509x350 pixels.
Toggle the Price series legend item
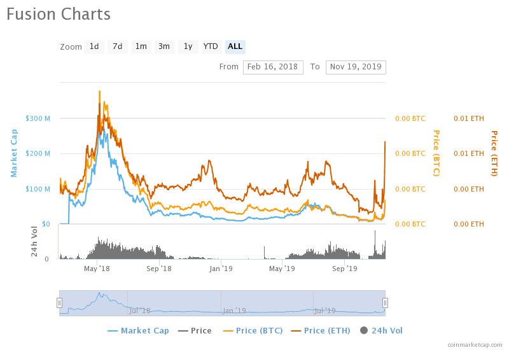point(195,331)
